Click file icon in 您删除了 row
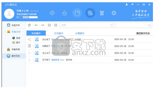159x92 pixels. pyautogui.click(x=37, y=46)
